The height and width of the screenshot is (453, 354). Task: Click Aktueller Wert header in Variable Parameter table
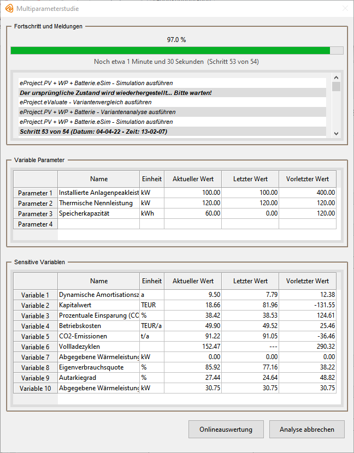tap(193, 179)
